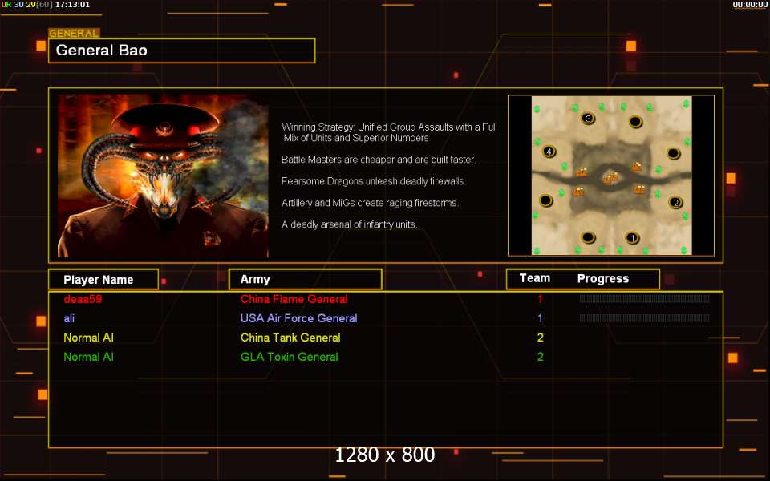Click the General Bao title field
The image size is (770, 481).
point(182,51)
